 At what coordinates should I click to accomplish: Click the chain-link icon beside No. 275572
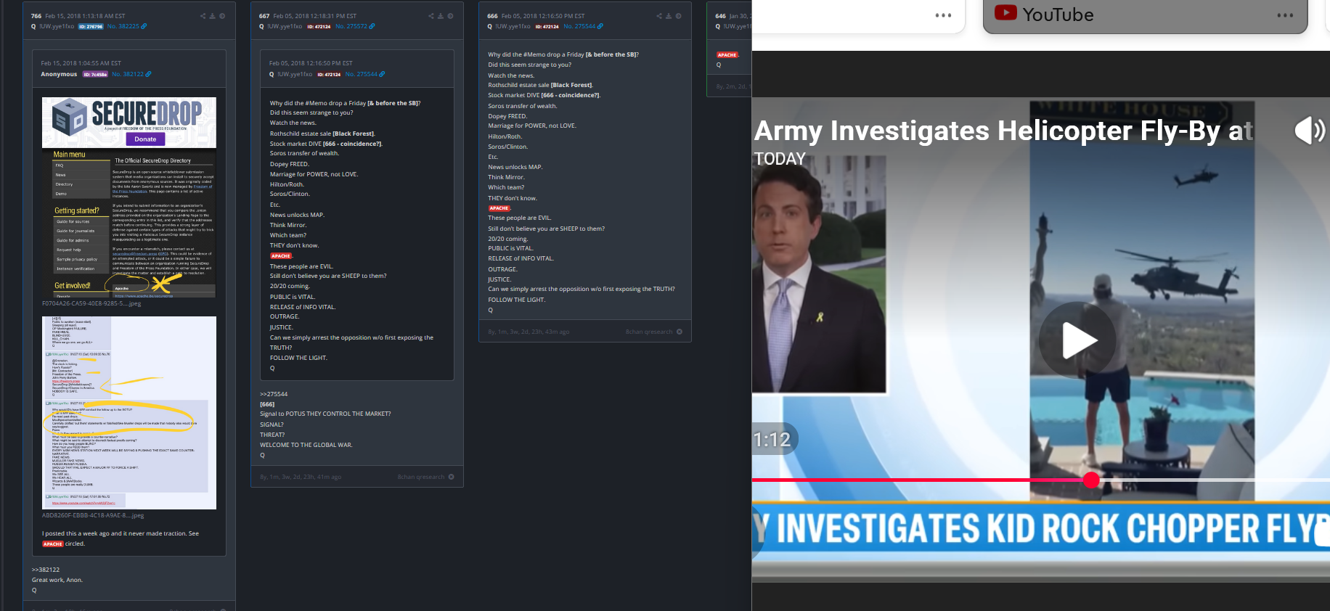pos(372,26)
